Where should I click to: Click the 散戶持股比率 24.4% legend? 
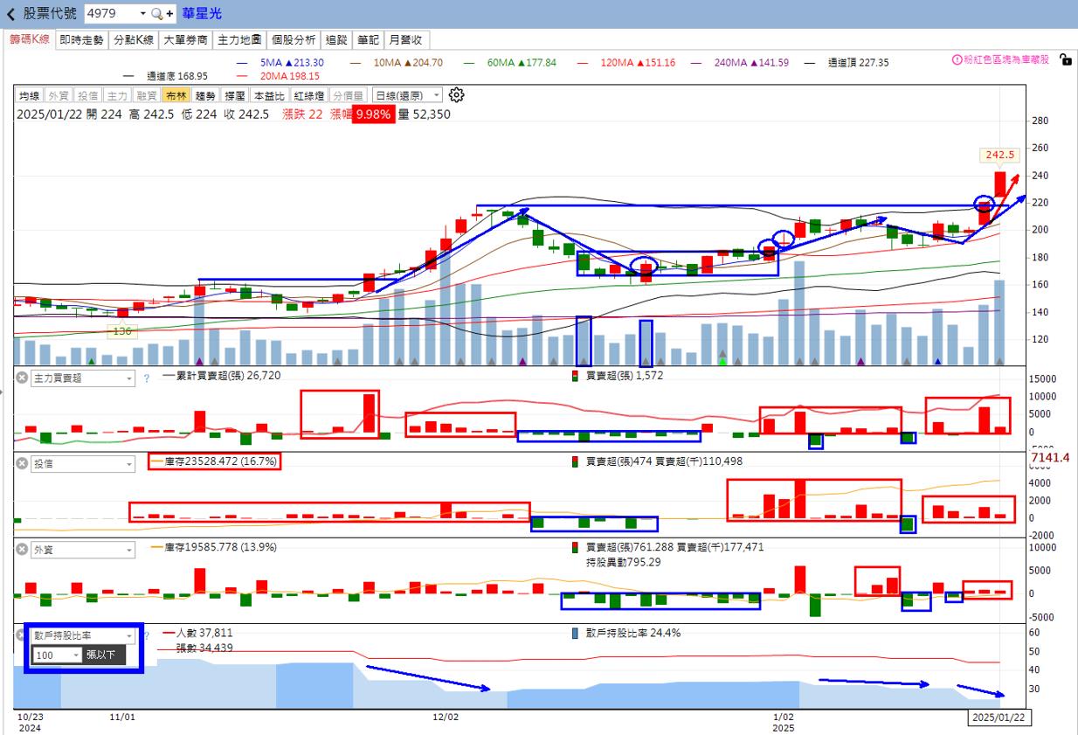(x=626, y=633)
